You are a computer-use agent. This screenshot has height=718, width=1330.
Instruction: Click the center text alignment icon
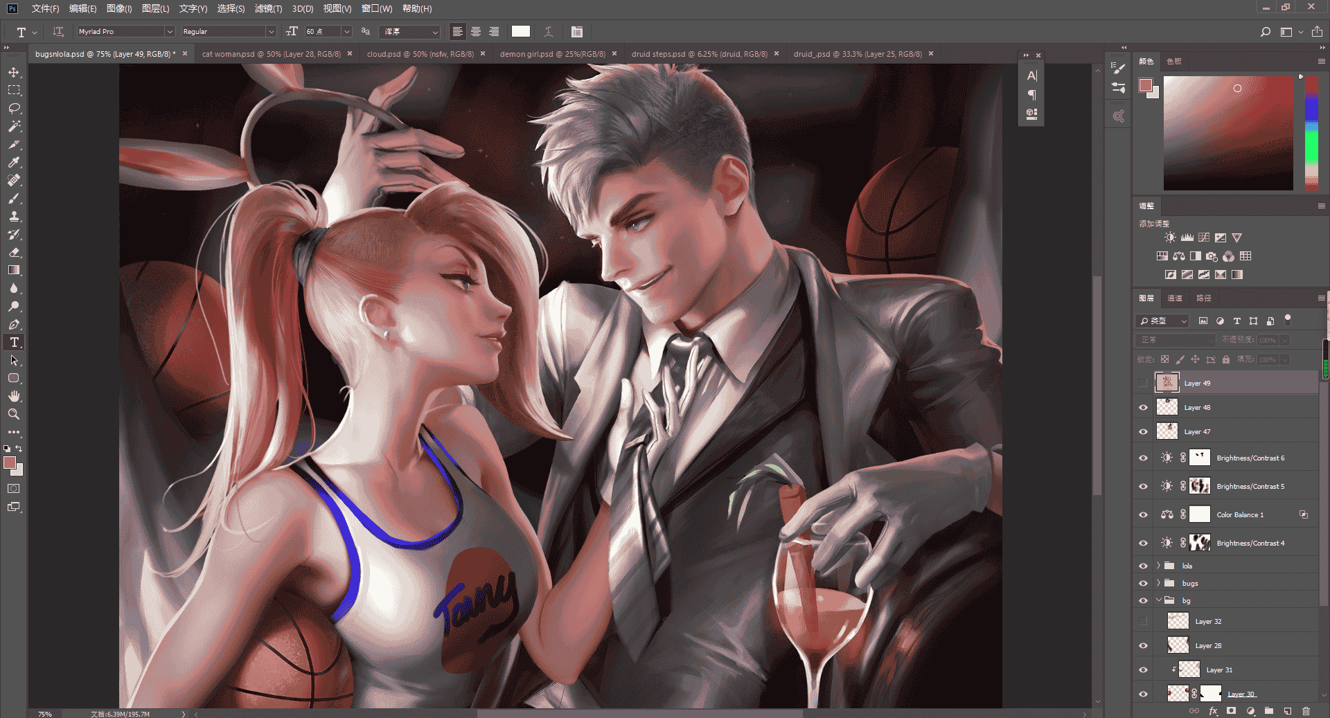point(476,31)
